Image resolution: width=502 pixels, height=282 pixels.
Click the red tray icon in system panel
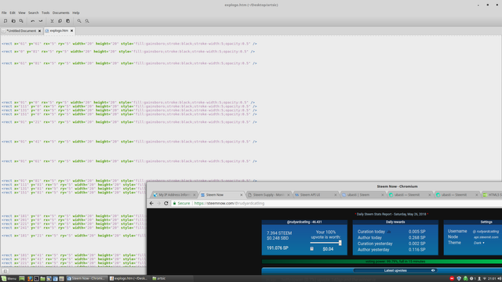452,279
